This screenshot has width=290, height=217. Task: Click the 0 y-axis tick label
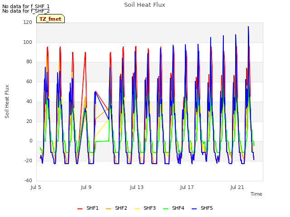click(x=31, y=141)
